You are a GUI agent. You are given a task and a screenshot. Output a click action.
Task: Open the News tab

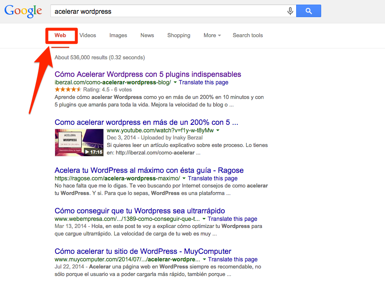pos(147,35)
